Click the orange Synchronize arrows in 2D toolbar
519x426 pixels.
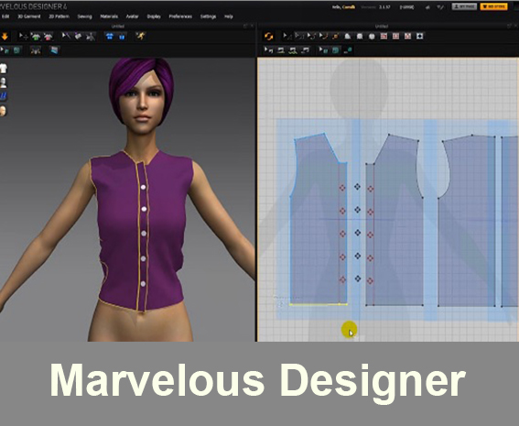click(269, 37)
